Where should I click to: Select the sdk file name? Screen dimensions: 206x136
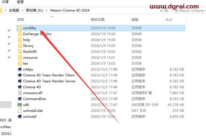click(26, 105)
